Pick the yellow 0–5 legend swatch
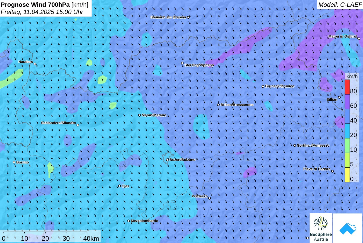363x243 pixels. click(347, 175)
